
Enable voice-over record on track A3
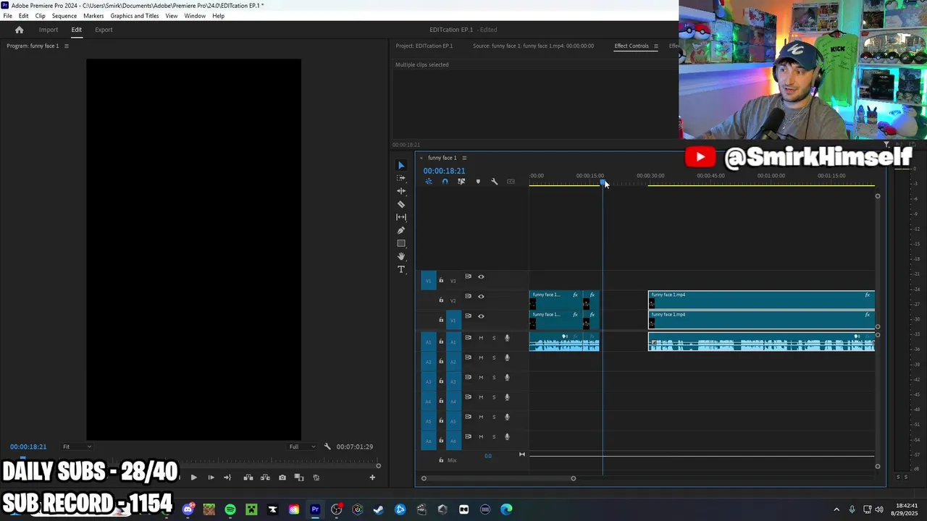click(x=507, y=377)
